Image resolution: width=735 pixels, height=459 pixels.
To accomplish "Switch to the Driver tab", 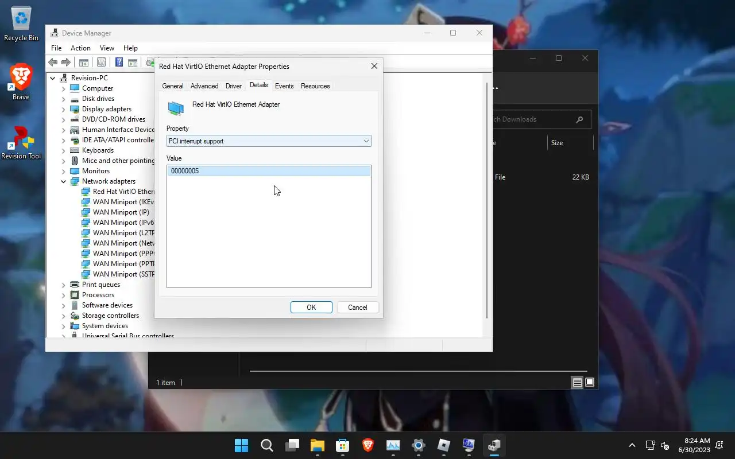I will (x=234, y=86).
